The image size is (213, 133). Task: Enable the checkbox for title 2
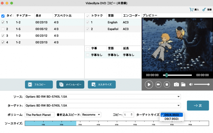pos(3,29)
